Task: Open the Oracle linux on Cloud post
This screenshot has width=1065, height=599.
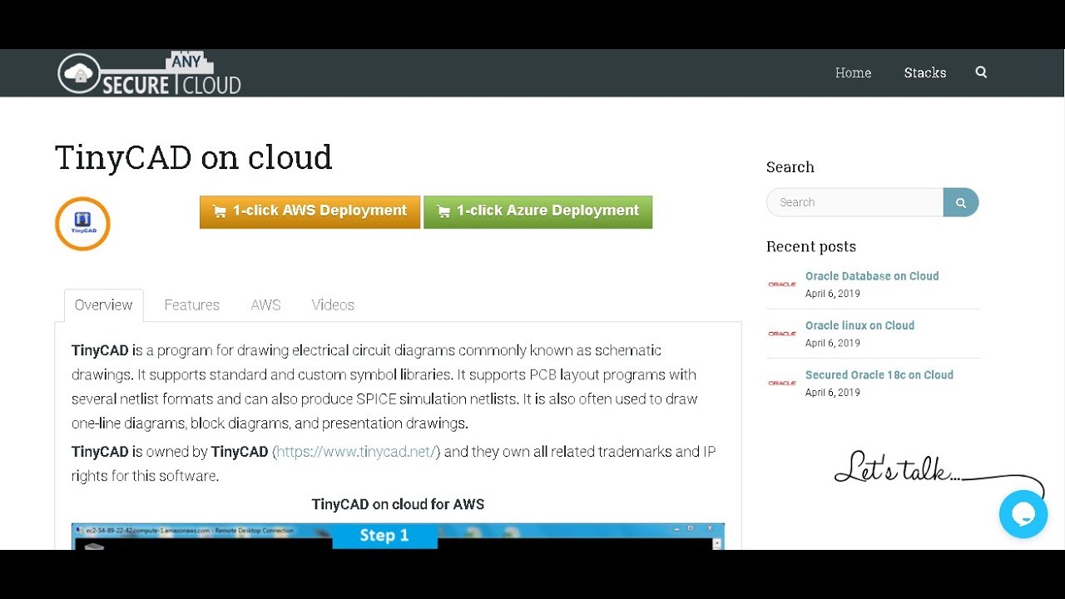Action: pyautogui.click(x=859, y=325)
